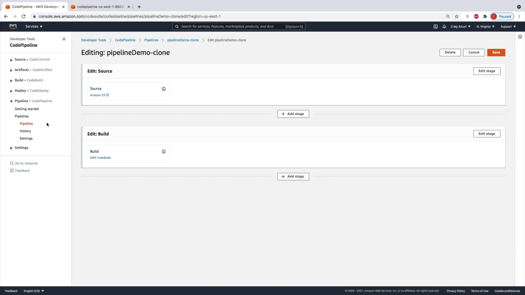Select Pipelines in the sidebar
Image resolution: width=525 pixels, height=295 pixels.
[x=22, y=116]
